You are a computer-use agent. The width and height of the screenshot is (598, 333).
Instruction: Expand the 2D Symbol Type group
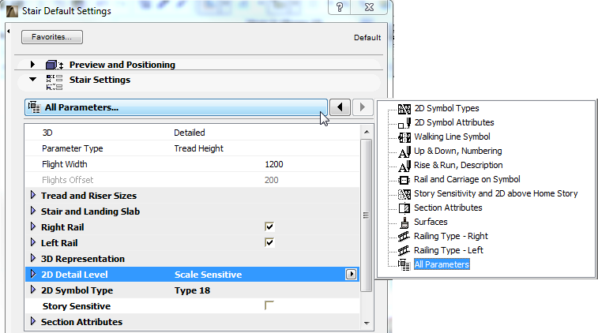pos(33,290)
